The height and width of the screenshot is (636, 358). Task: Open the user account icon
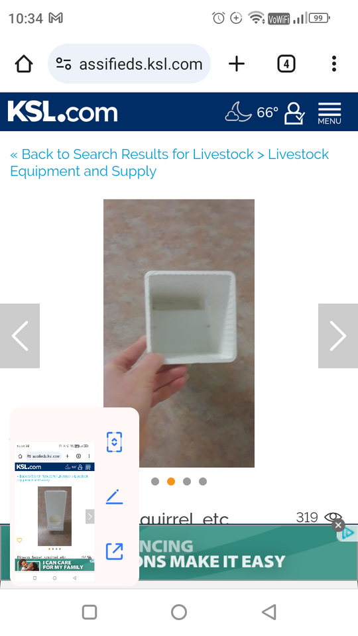(294, 113)
